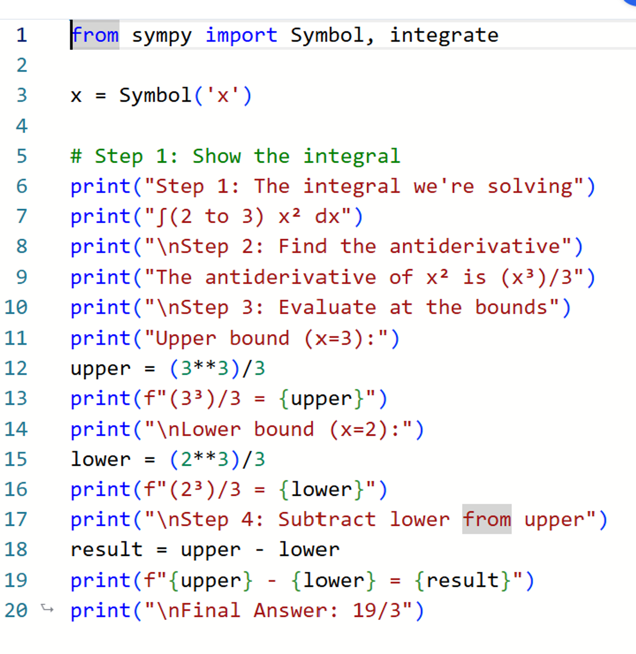Click line number 2 beside the blank line
The image size is (636, 654).
click(x=21, y=65)
